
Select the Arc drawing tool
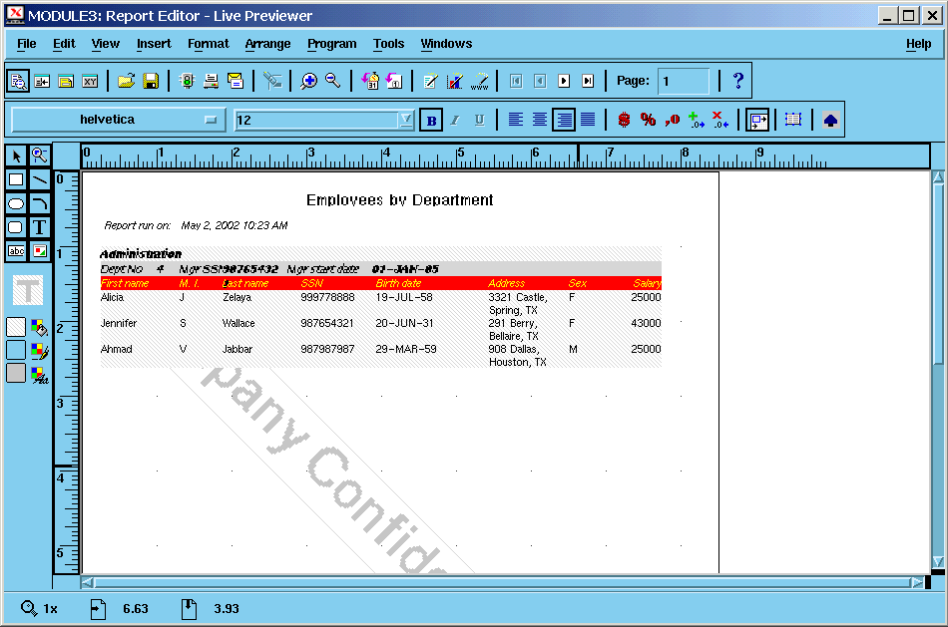[40, 203]
